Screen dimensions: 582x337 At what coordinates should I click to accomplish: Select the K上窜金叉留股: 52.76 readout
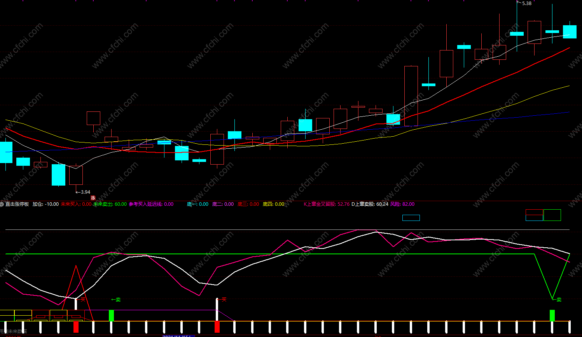(x=327, y=204)
